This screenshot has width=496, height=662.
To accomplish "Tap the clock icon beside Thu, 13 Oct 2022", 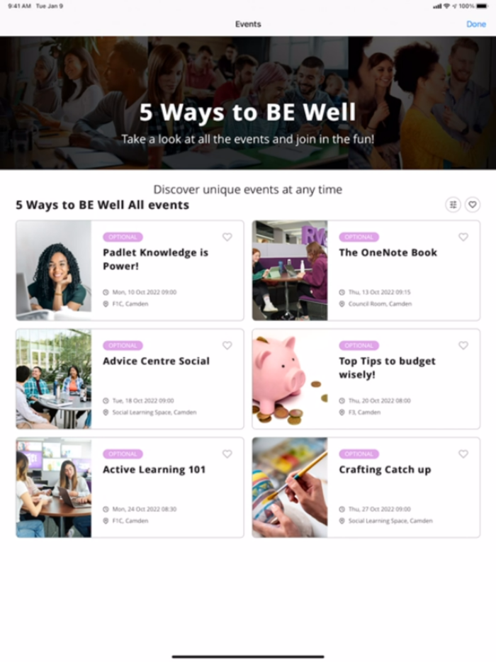I will click(x=342, y=292).
